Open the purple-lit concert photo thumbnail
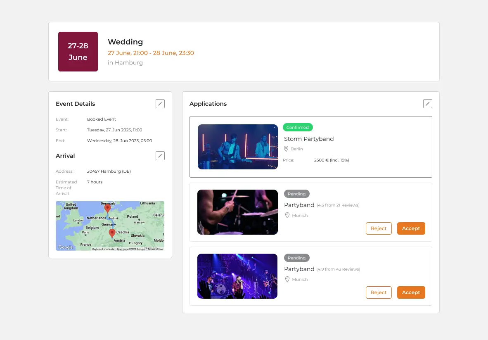Screen dimensions: 488x340 [x=237, y=276]
